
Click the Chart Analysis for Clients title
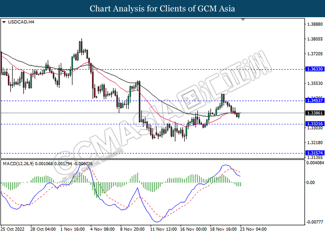coord(162,8)
